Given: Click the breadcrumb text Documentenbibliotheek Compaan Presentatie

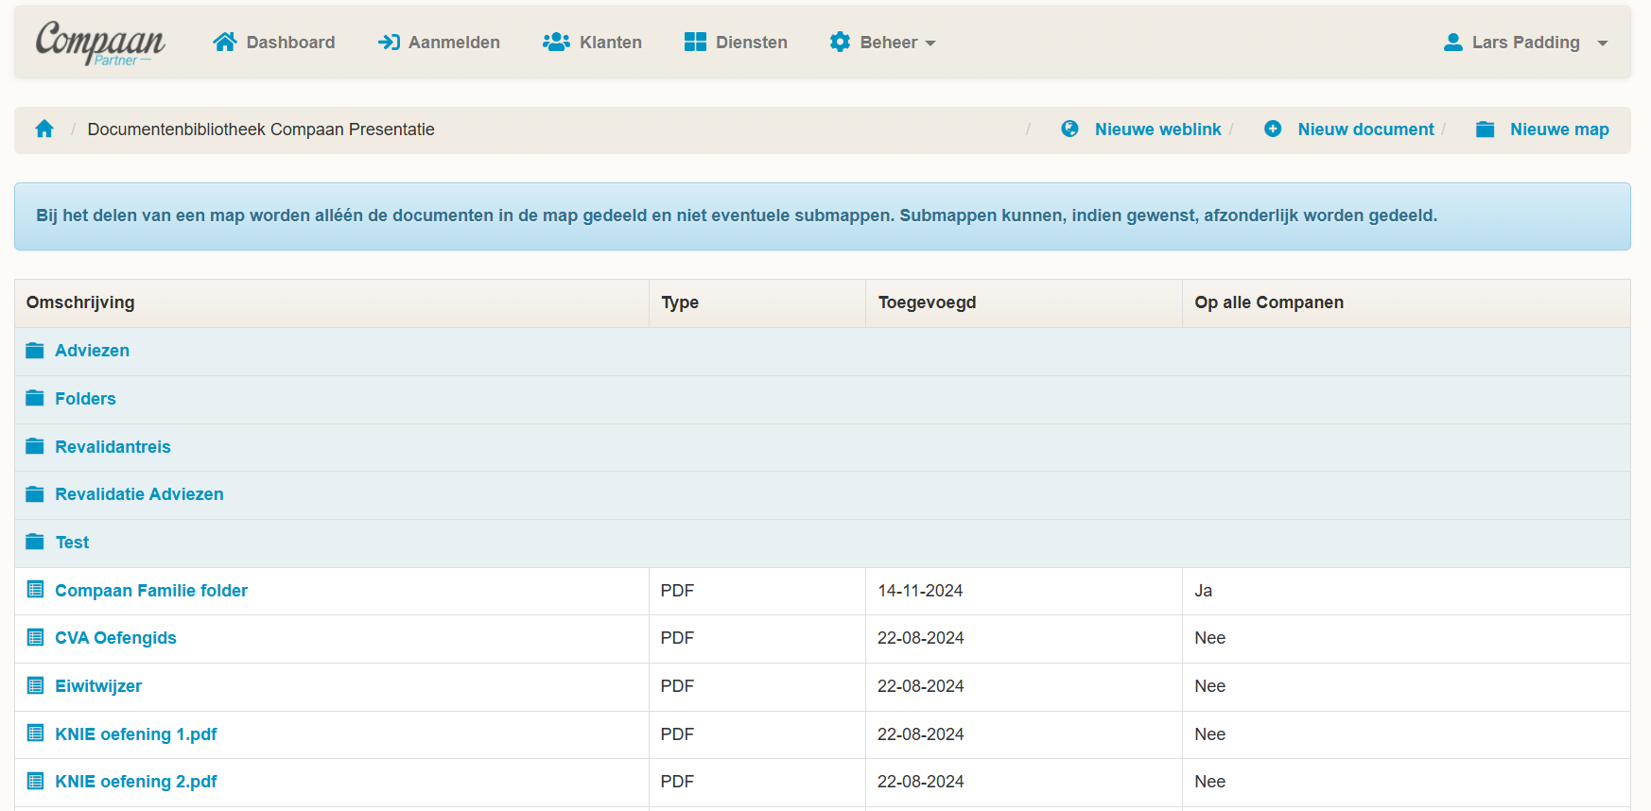Looking at the screenshot, I should tap(261, 129).
